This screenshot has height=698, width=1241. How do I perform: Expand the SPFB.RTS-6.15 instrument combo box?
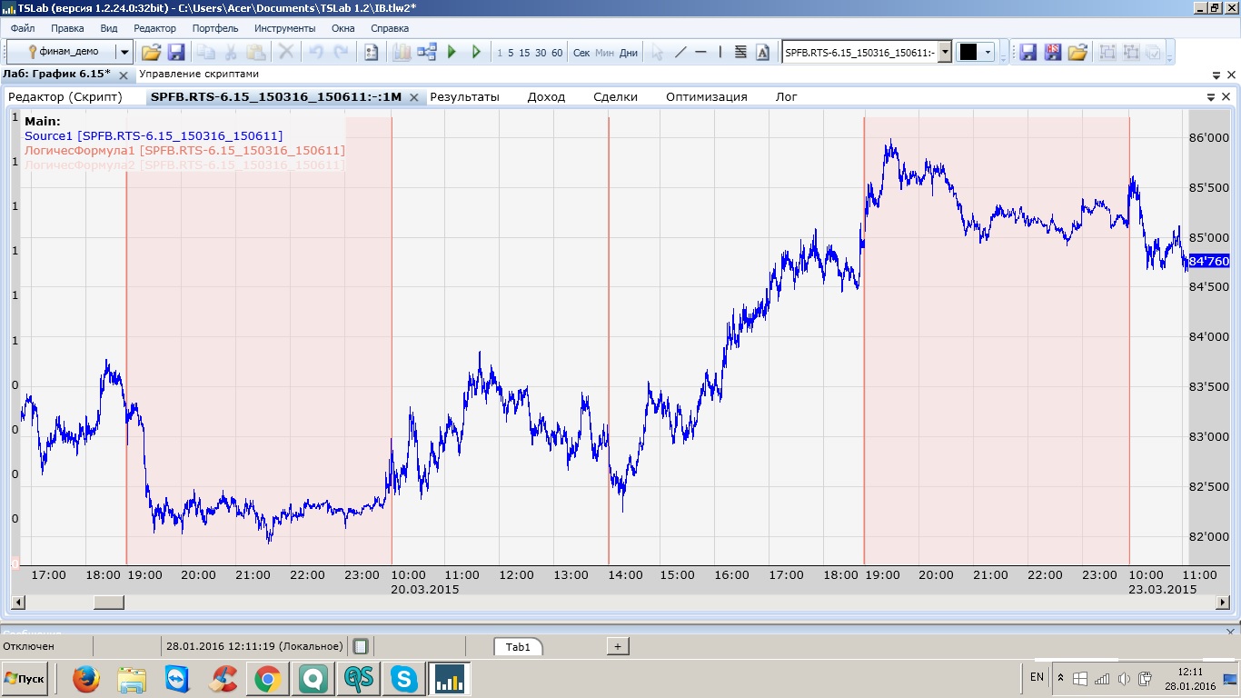click(x=945, y=52)
